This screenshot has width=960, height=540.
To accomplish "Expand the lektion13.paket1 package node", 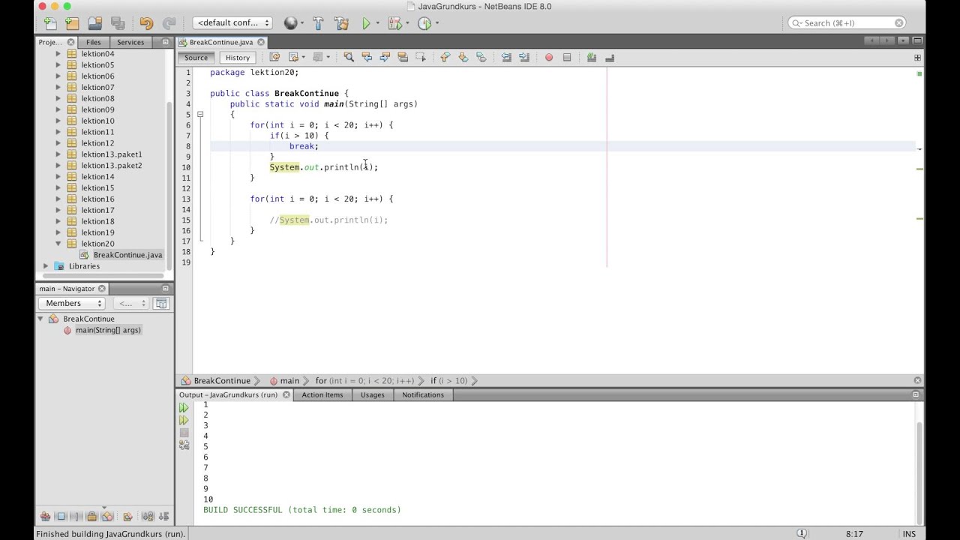I will (x=58, y=154).
